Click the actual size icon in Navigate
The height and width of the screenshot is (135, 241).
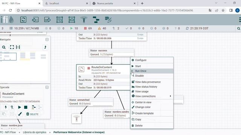(18, 47)
